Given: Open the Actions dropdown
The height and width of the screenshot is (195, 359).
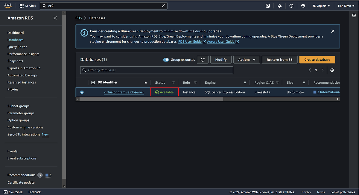Looking at the screenshot, I should tap(246, 59).
